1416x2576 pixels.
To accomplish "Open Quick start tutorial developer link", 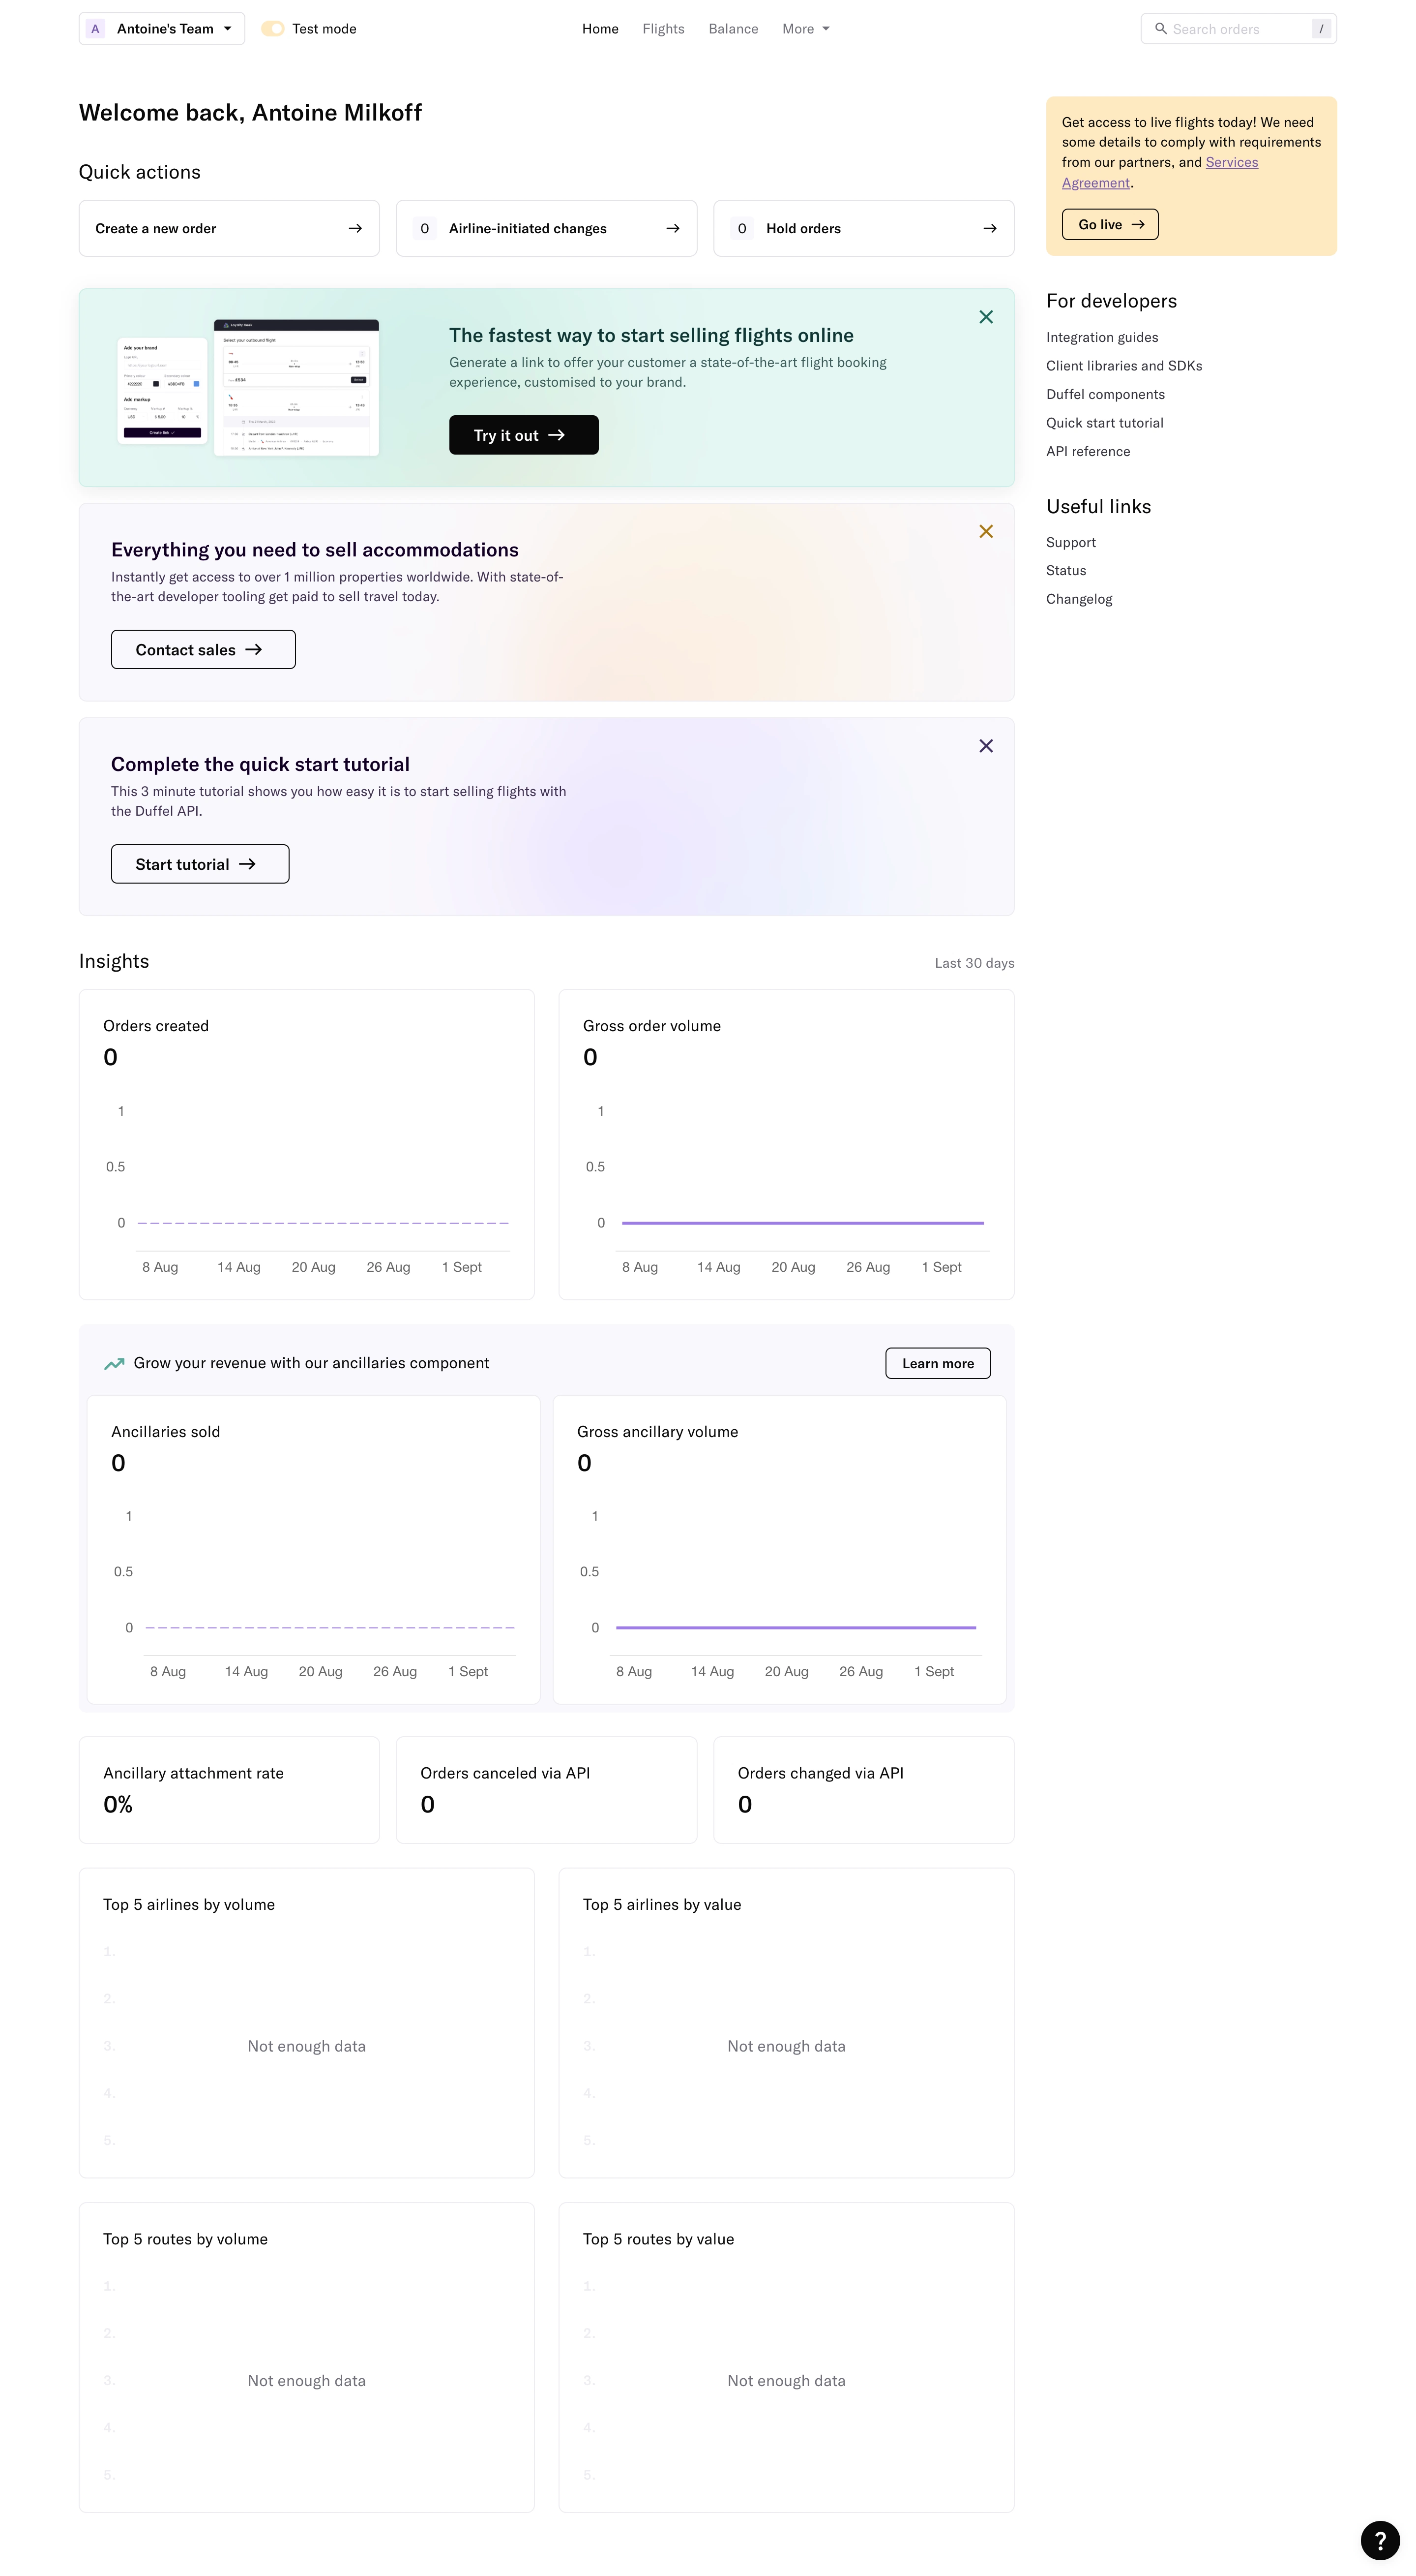I will click(x=1104, y=423).
